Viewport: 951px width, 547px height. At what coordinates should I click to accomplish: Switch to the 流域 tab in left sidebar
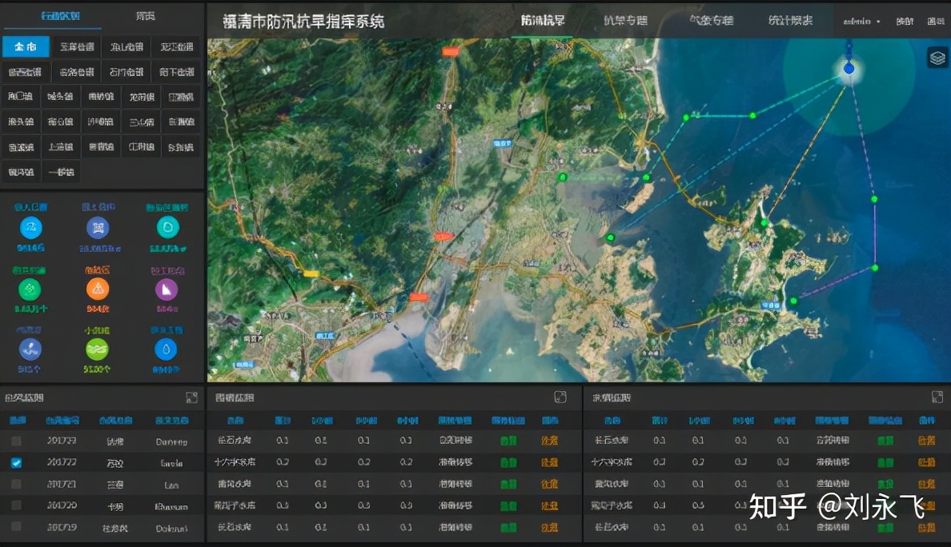tap(146, 14)
